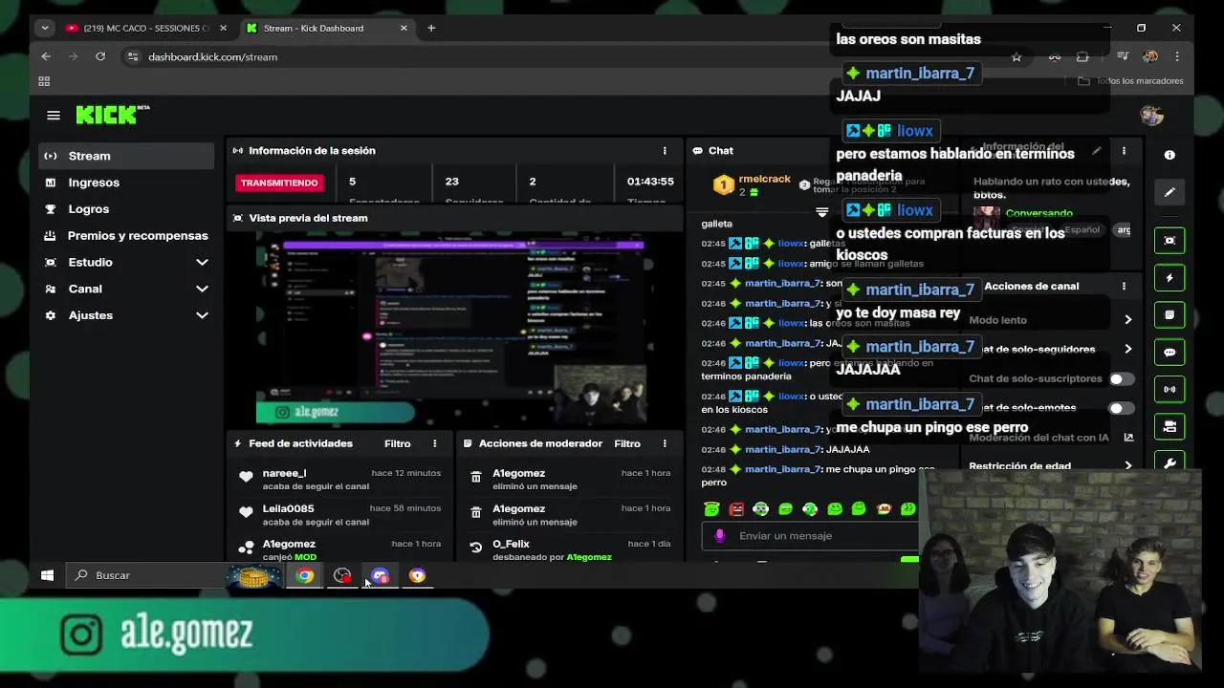
Task: Open Feed de actividades options menu
Action: click(x=434, y=443)
